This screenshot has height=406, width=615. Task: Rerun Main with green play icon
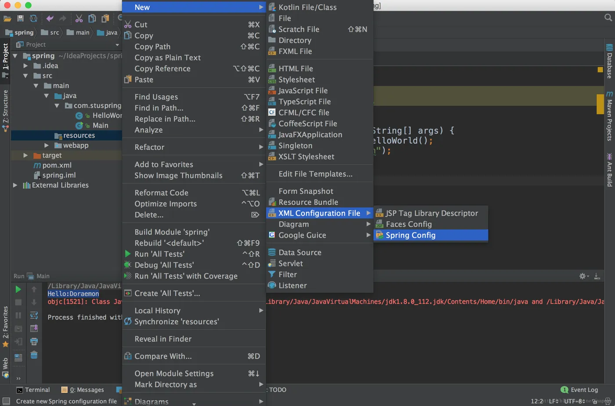pyautogui.click(x=18, y=289)
